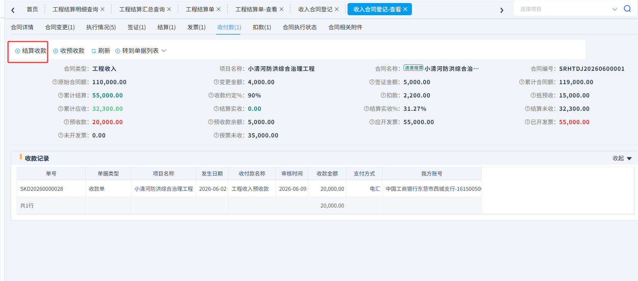Click help icon beside 抵预收

click(533, 95)
